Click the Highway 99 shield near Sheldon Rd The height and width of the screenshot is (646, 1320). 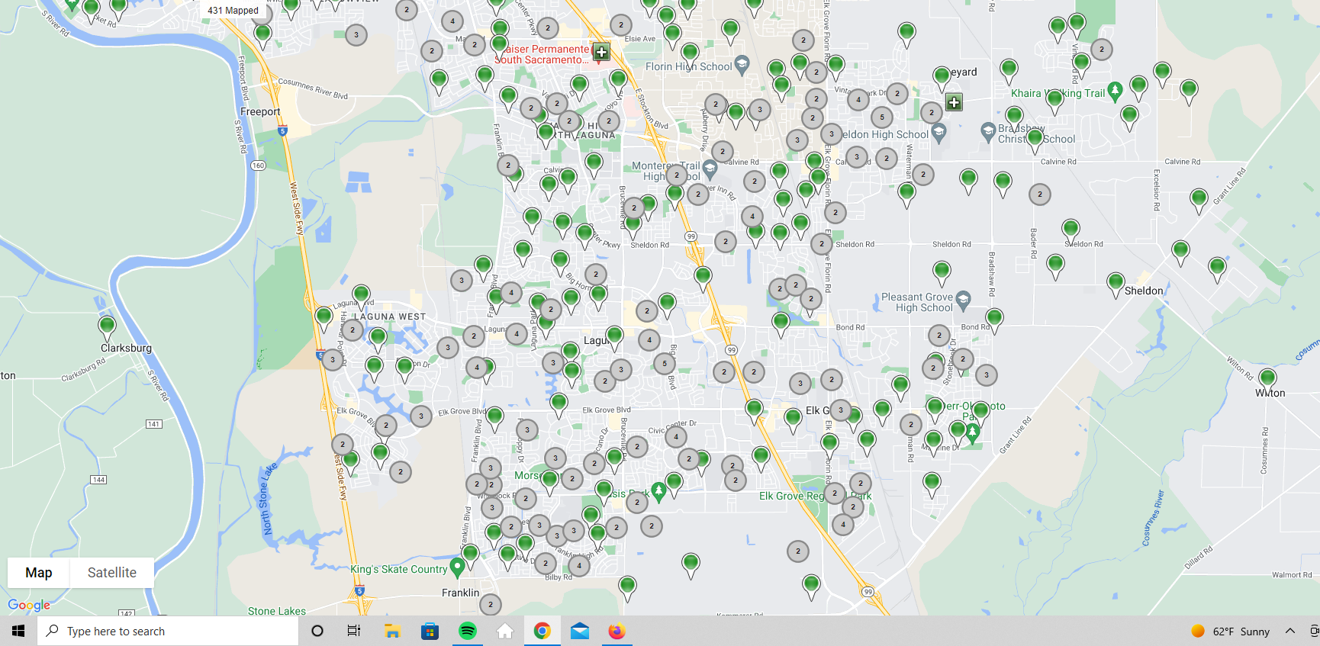coord(691,236)
